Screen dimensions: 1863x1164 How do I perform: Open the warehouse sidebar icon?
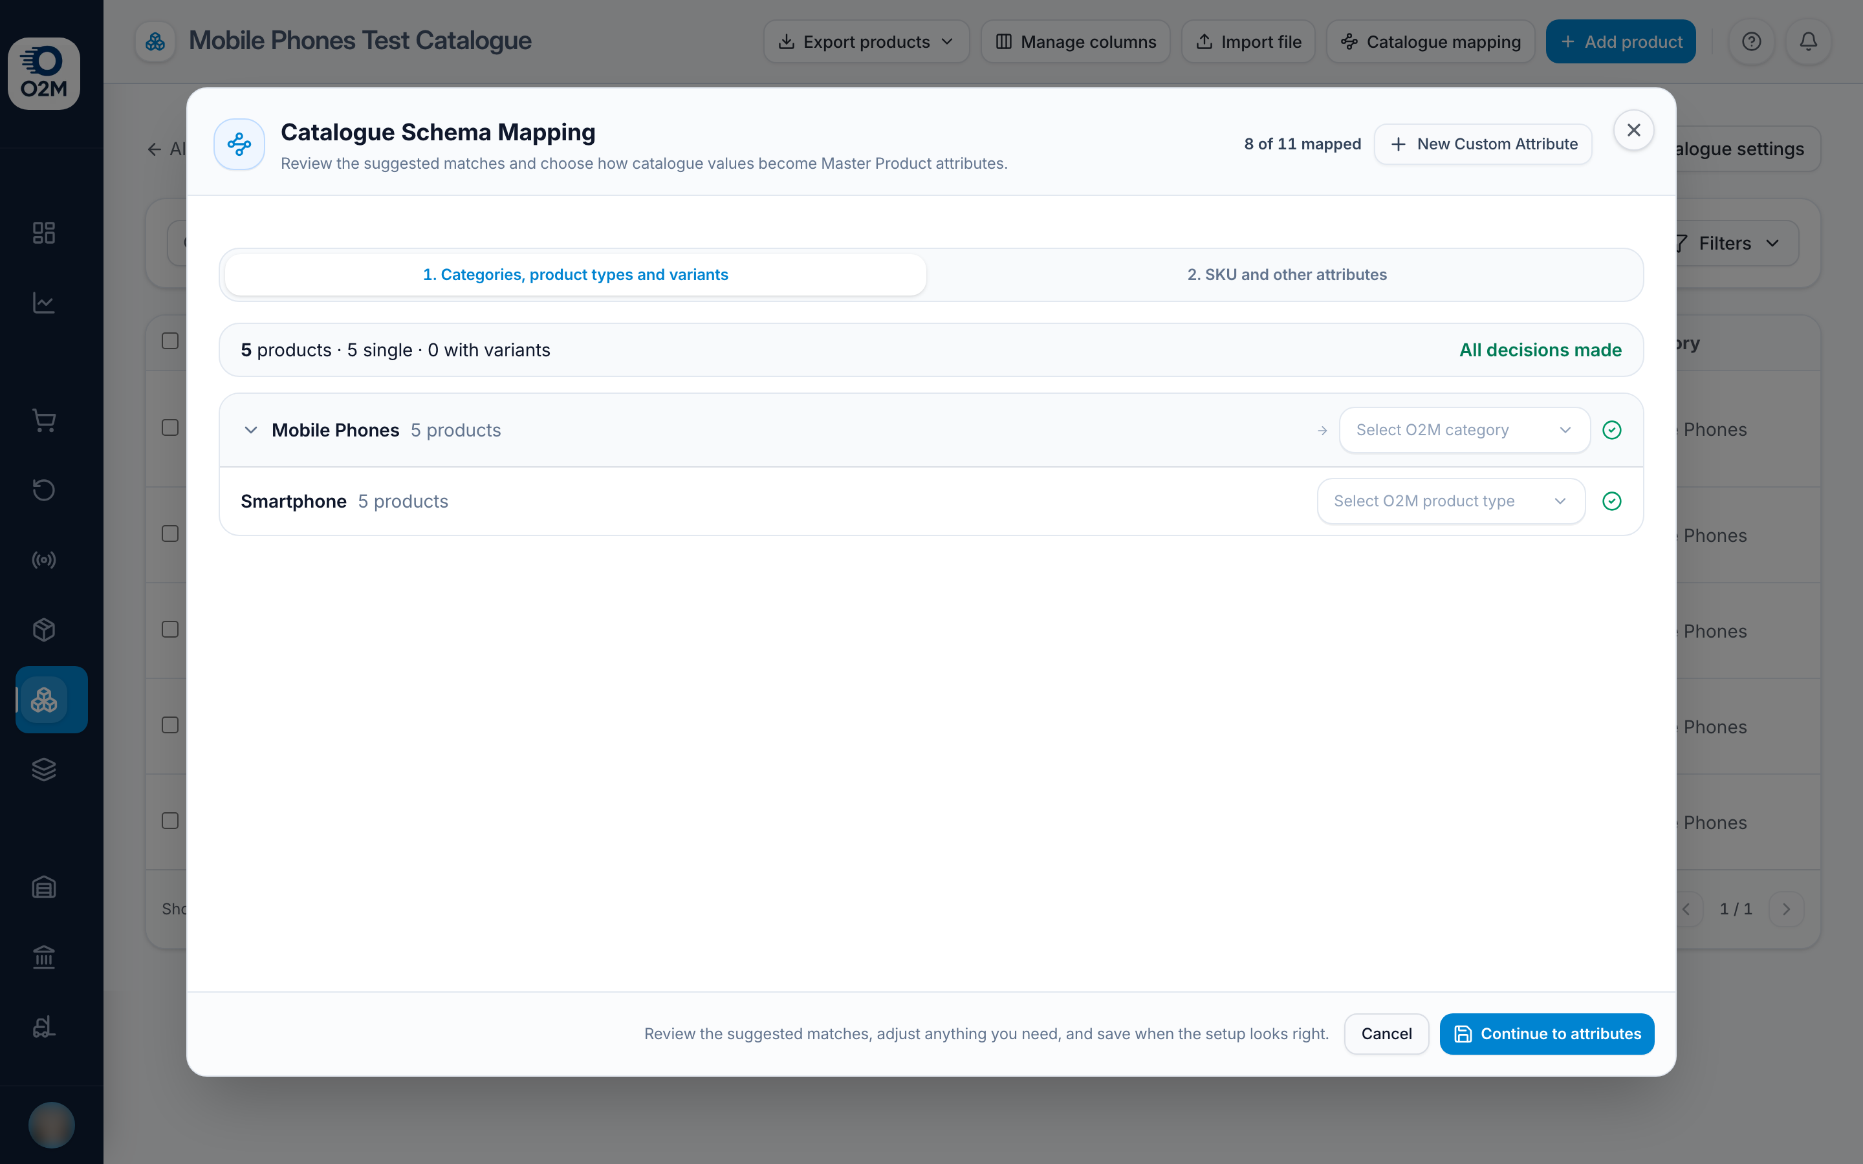(44, 887)
